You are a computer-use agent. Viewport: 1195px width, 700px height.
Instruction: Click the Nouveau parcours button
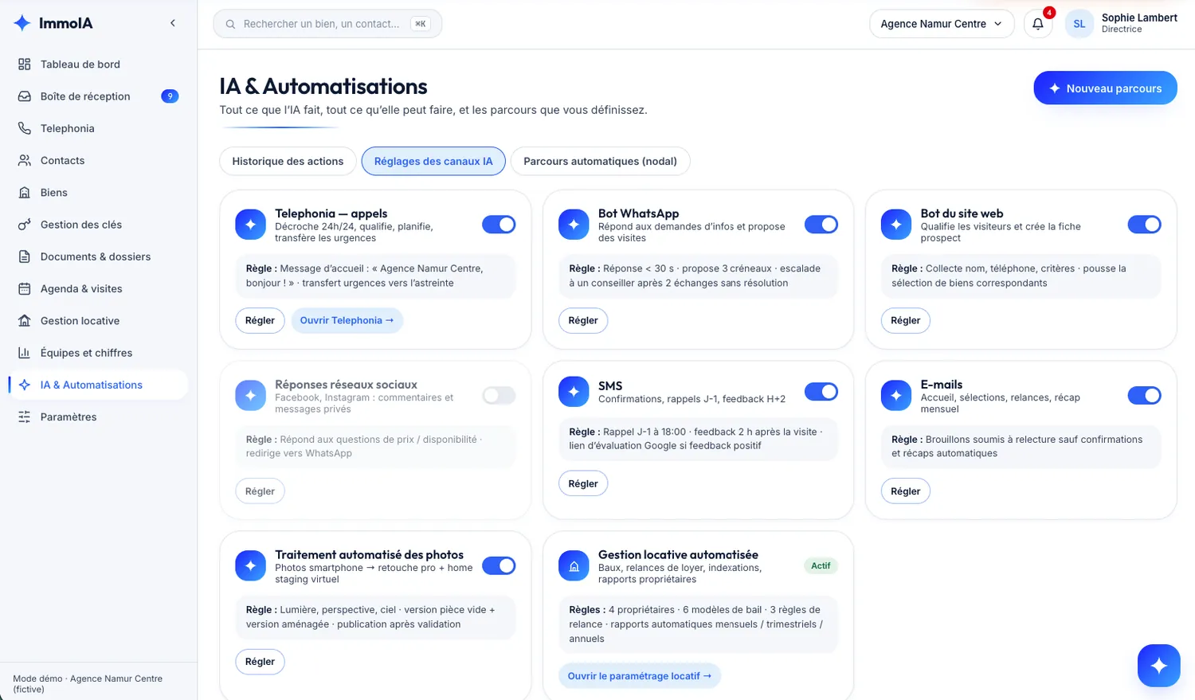point(1105,88)
